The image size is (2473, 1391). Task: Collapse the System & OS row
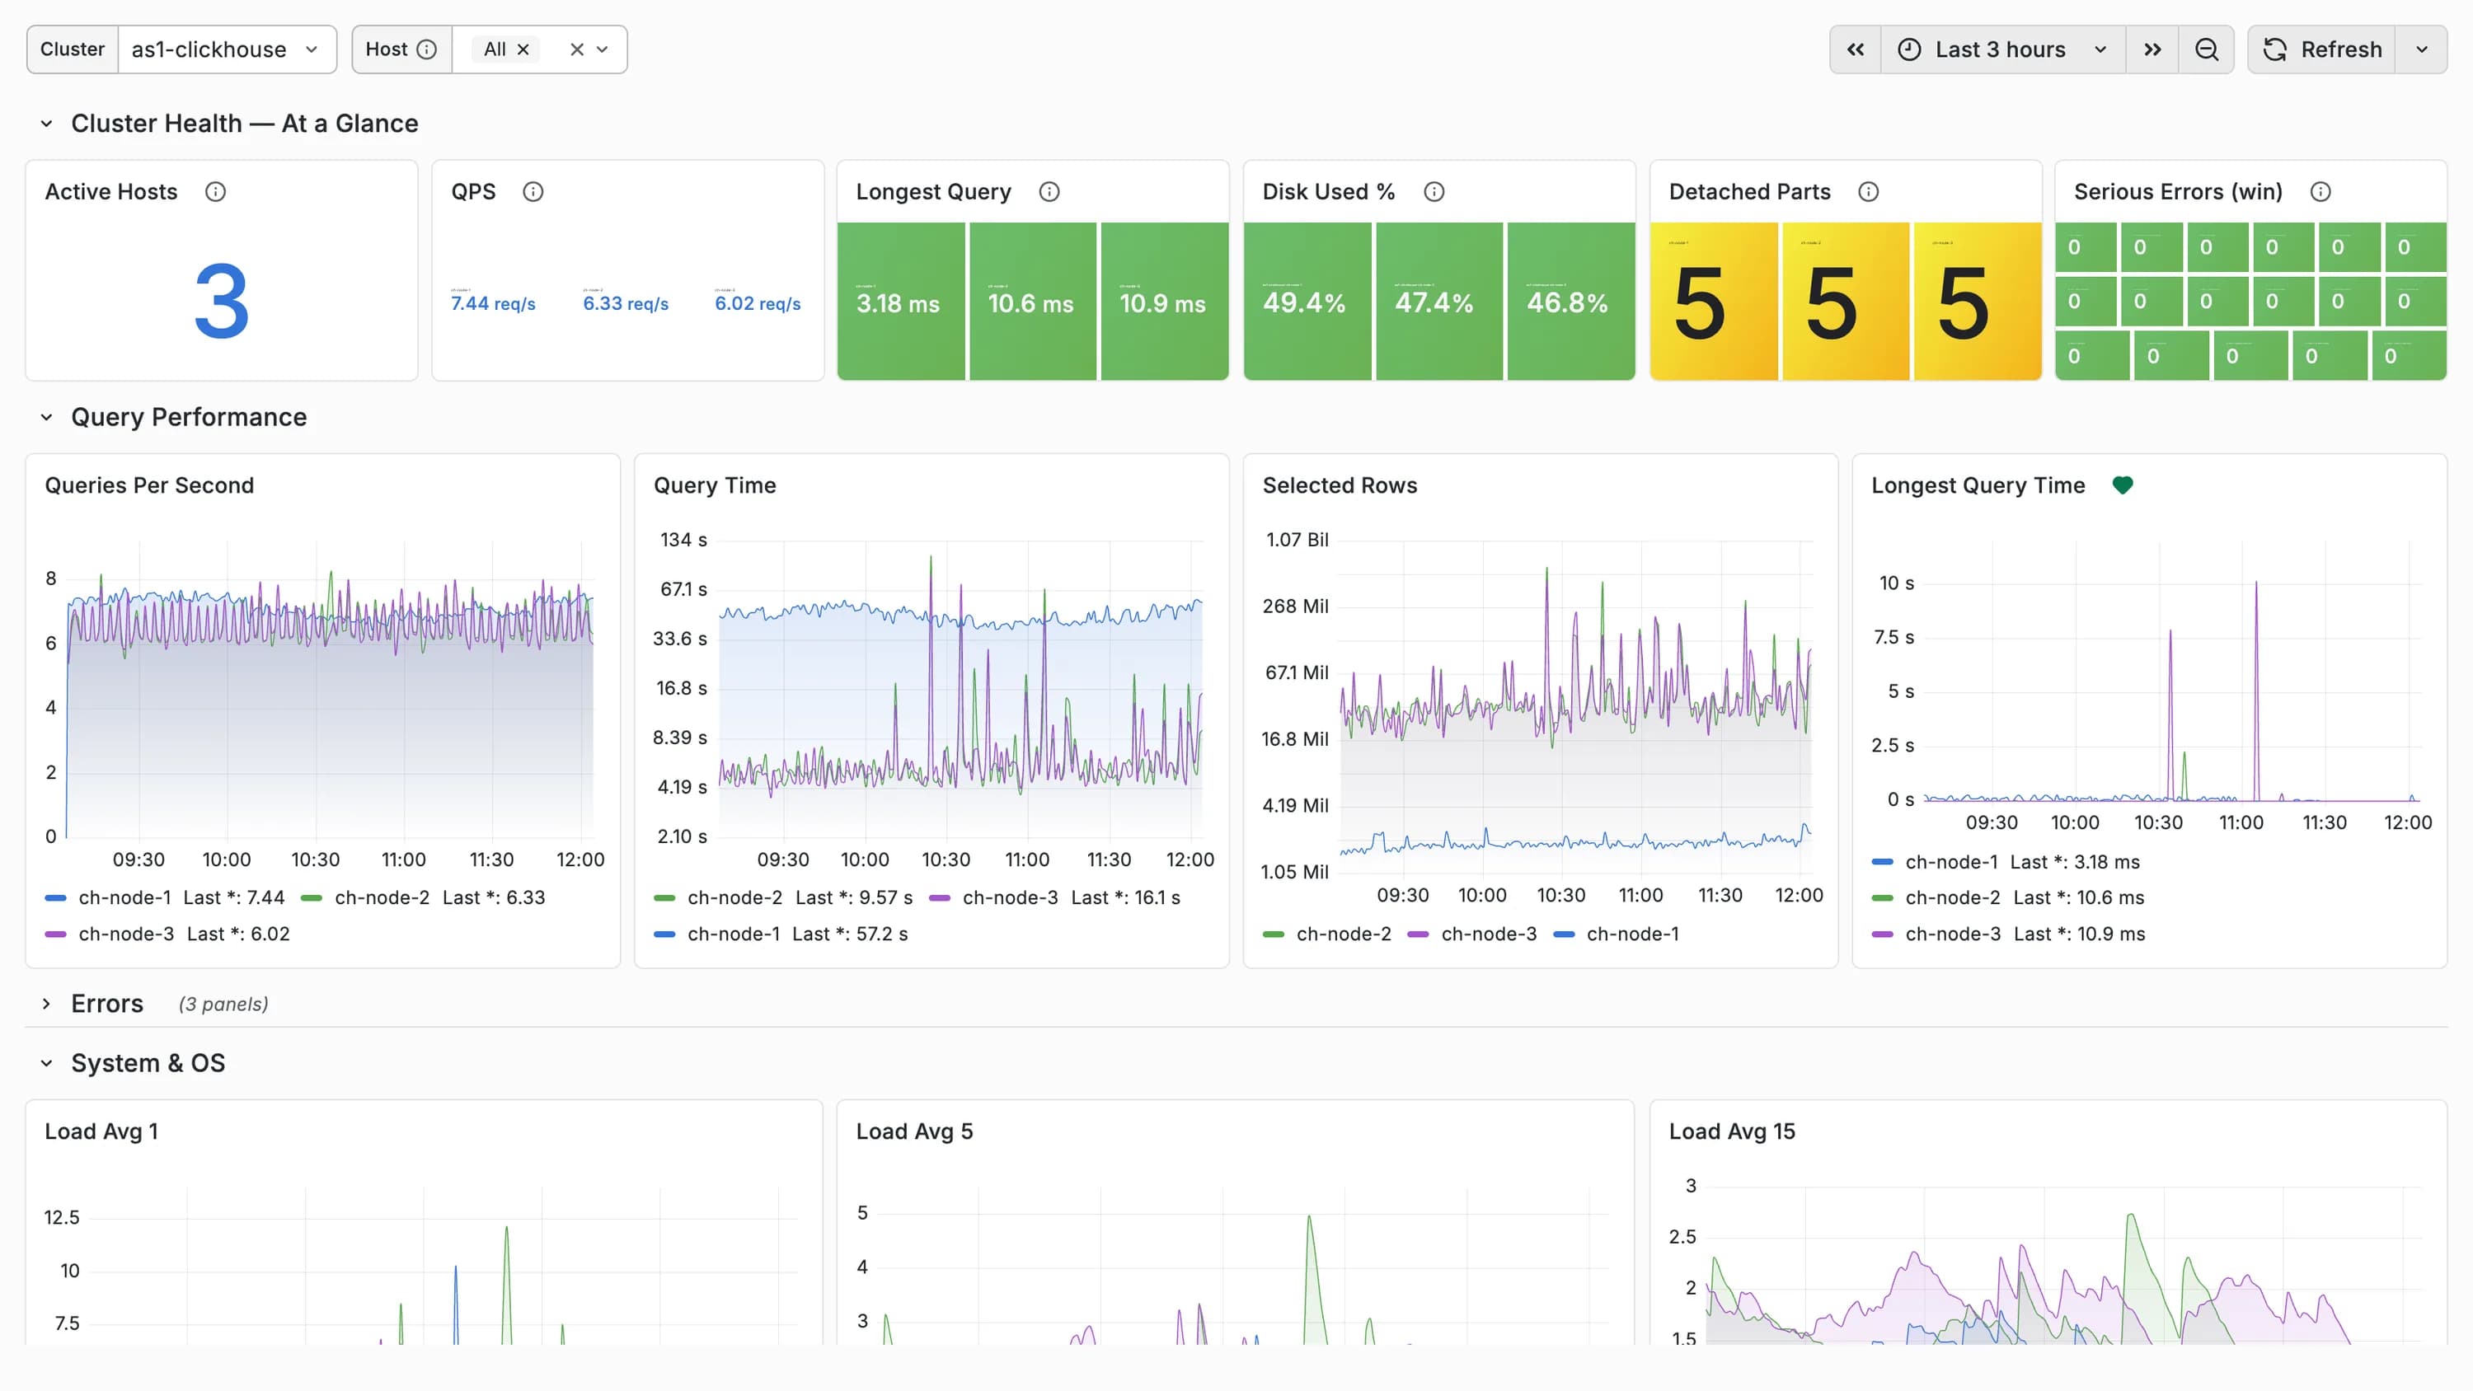[46, 1064]
